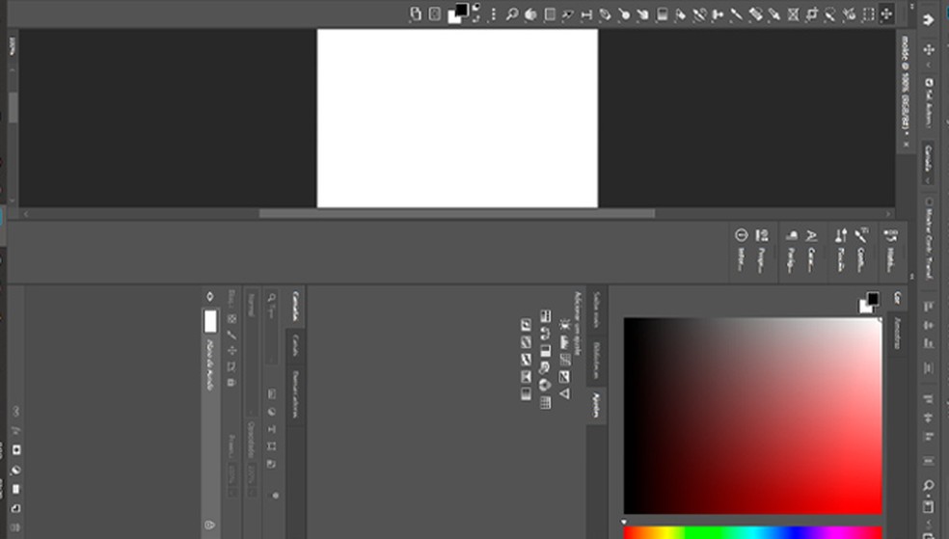Enable the Sel. Autom. checkbox
The image size is (949, 539).
coord(928,83)
